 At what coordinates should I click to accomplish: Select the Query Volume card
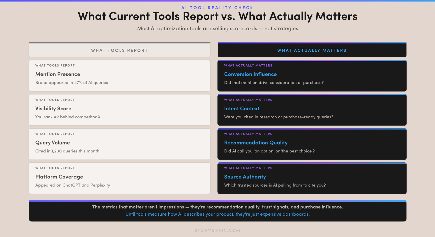coord(119,144)
